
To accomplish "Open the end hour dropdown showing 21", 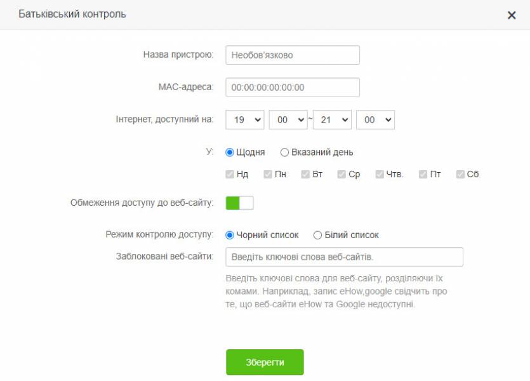I will coord(332,119).
